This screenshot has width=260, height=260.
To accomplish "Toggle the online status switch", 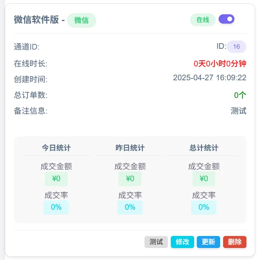I will [227, 19].
